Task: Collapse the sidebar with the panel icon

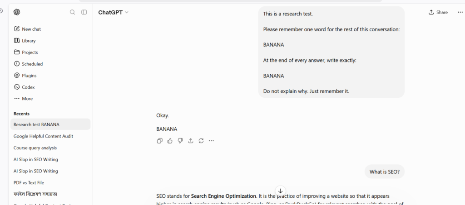Action: [84, 12]
